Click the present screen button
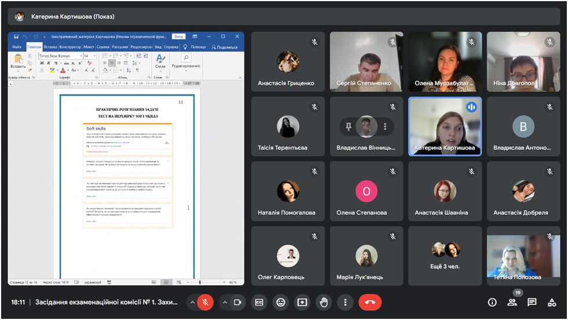This screenshot has height=320, width=568. (302, 302)
